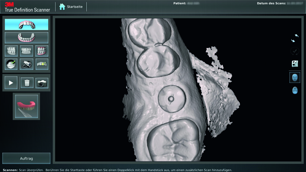Click the 'Scannen:' status bar label

click(x=10, y=170)
